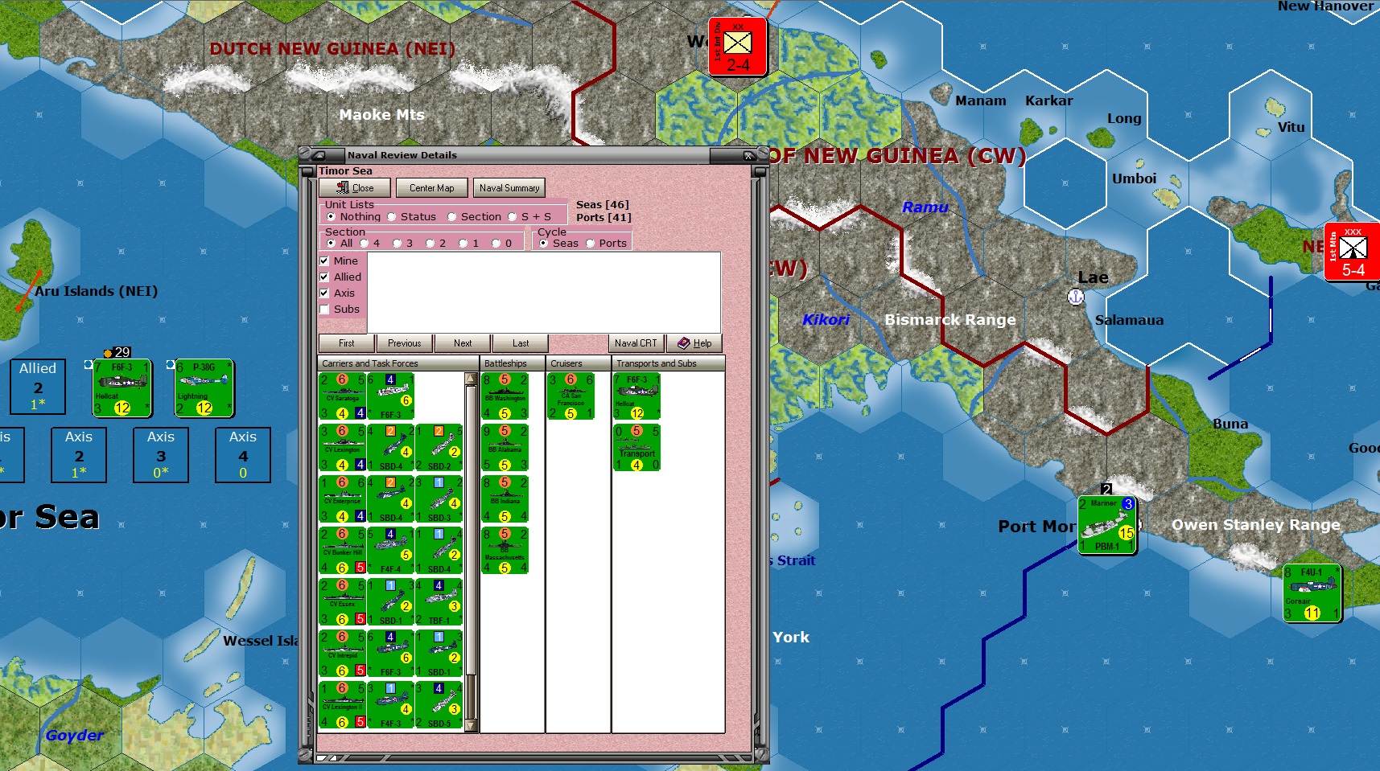Select the Transport ship counter
The image size is (1380, 771).
pos(637,448)
